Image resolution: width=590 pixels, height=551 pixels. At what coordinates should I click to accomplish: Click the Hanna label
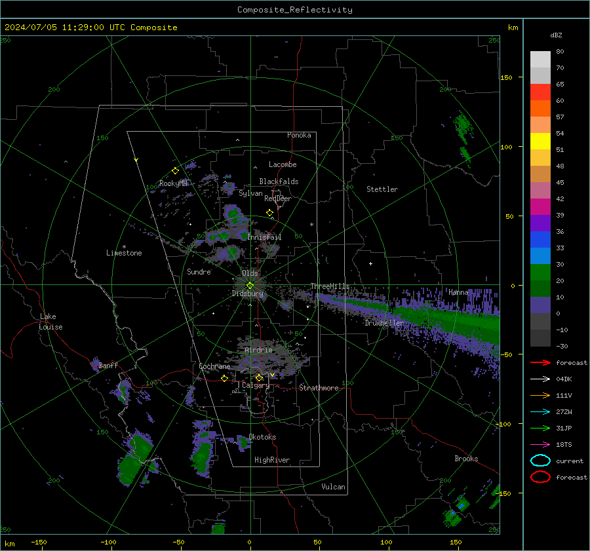pos(458,292)
